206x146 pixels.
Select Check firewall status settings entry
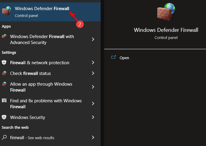30,73
